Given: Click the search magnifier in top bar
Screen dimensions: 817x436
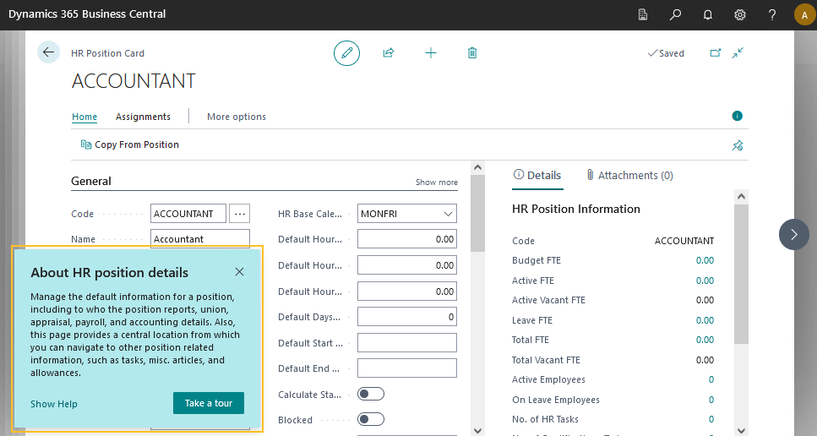Looking at the screenshot, I should (x=675, y=14).
